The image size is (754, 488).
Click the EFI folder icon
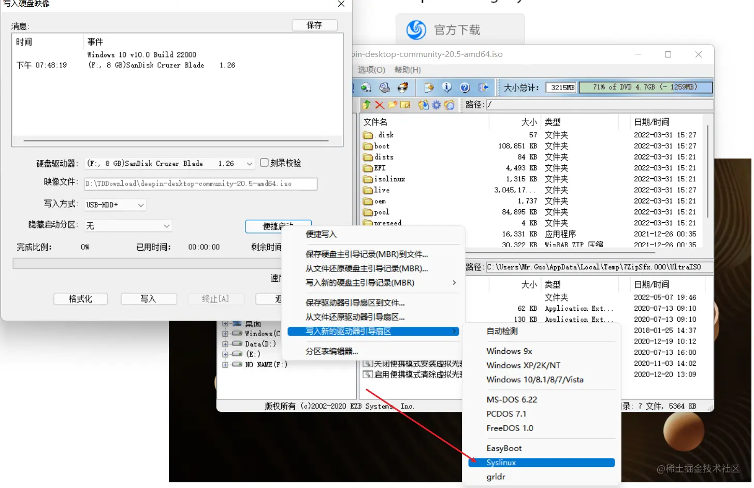(368, 168)
